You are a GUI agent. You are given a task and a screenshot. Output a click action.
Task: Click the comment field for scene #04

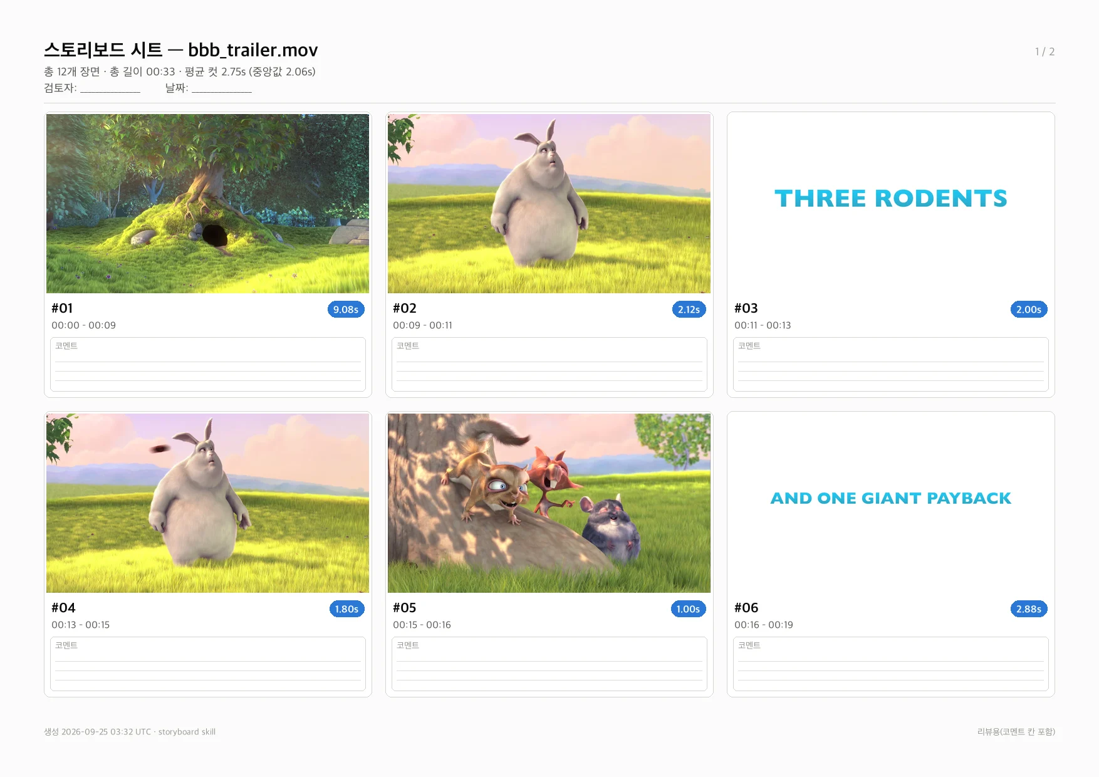207,664
